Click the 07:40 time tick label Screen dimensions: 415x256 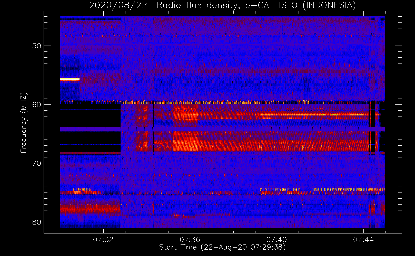tap(277, 240)
